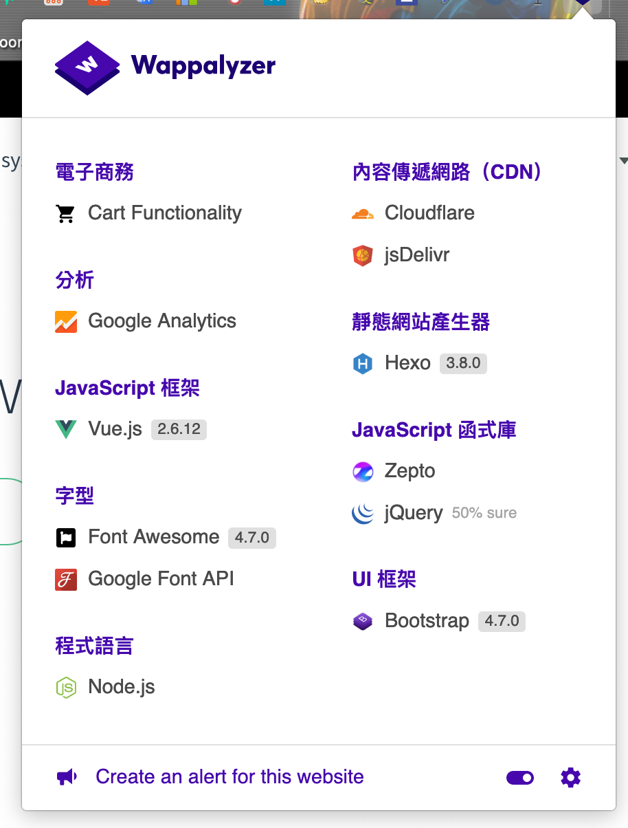Open the Hexo technology link
Screen dimensions: 628x828
tap(407, 363)
